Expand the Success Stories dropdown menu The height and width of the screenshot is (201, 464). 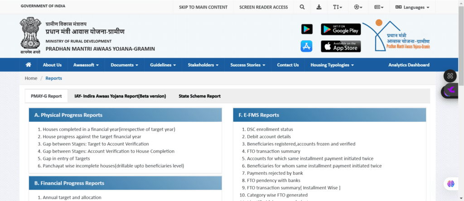coord(248,65)
